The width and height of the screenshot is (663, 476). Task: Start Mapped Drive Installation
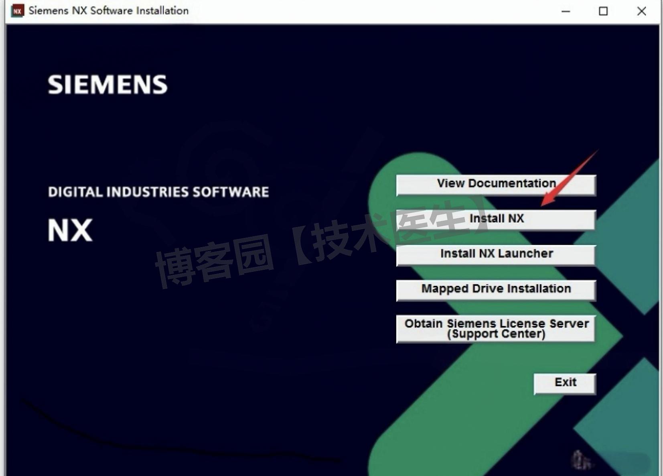tap(496, 290)
